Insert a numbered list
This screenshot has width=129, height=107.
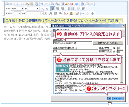68,9
